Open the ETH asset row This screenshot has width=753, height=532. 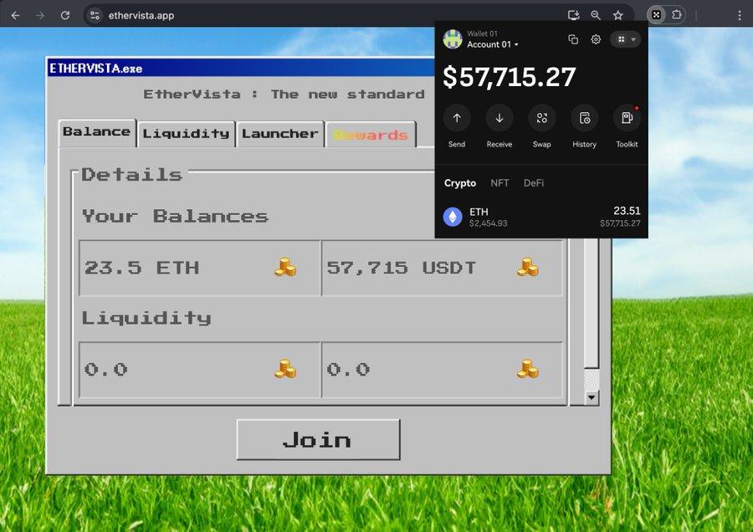click(541, 217)
